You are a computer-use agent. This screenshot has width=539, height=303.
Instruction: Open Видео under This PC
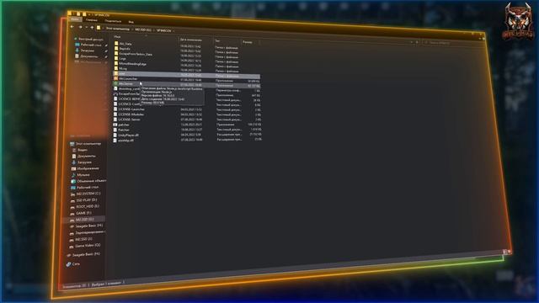tap(80, 150)
